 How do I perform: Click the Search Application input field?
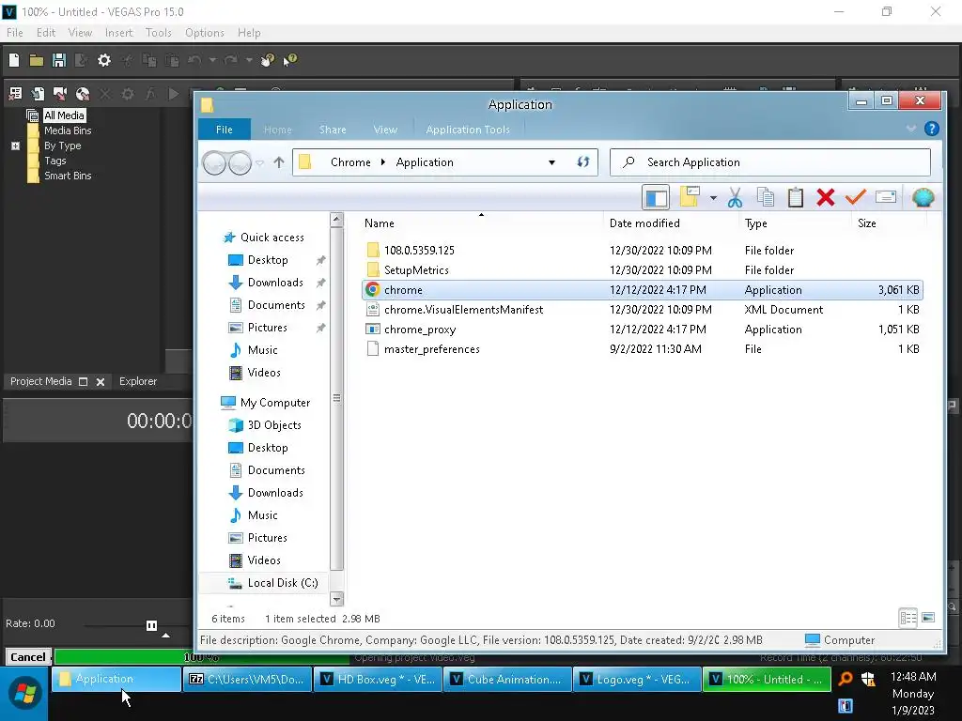pyautogui.click(x=770, y=162)
